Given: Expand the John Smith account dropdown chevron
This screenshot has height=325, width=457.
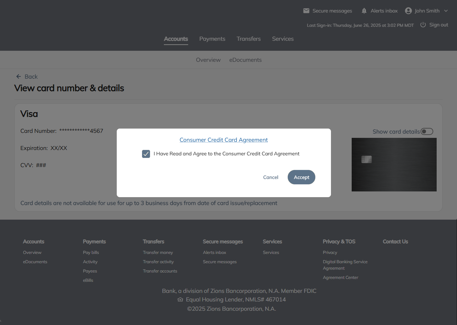Looking at the screenshot, I should [x=446, y=11].
